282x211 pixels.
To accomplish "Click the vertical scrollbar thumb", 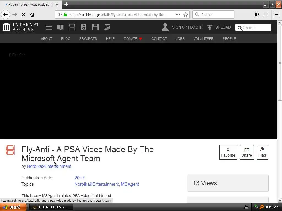I will (x=280, y=63).
